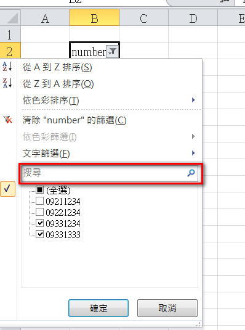Image resolution: width=245 pixels, height=330 pixels.
Task: Select column D header
Action: point(193,18)
